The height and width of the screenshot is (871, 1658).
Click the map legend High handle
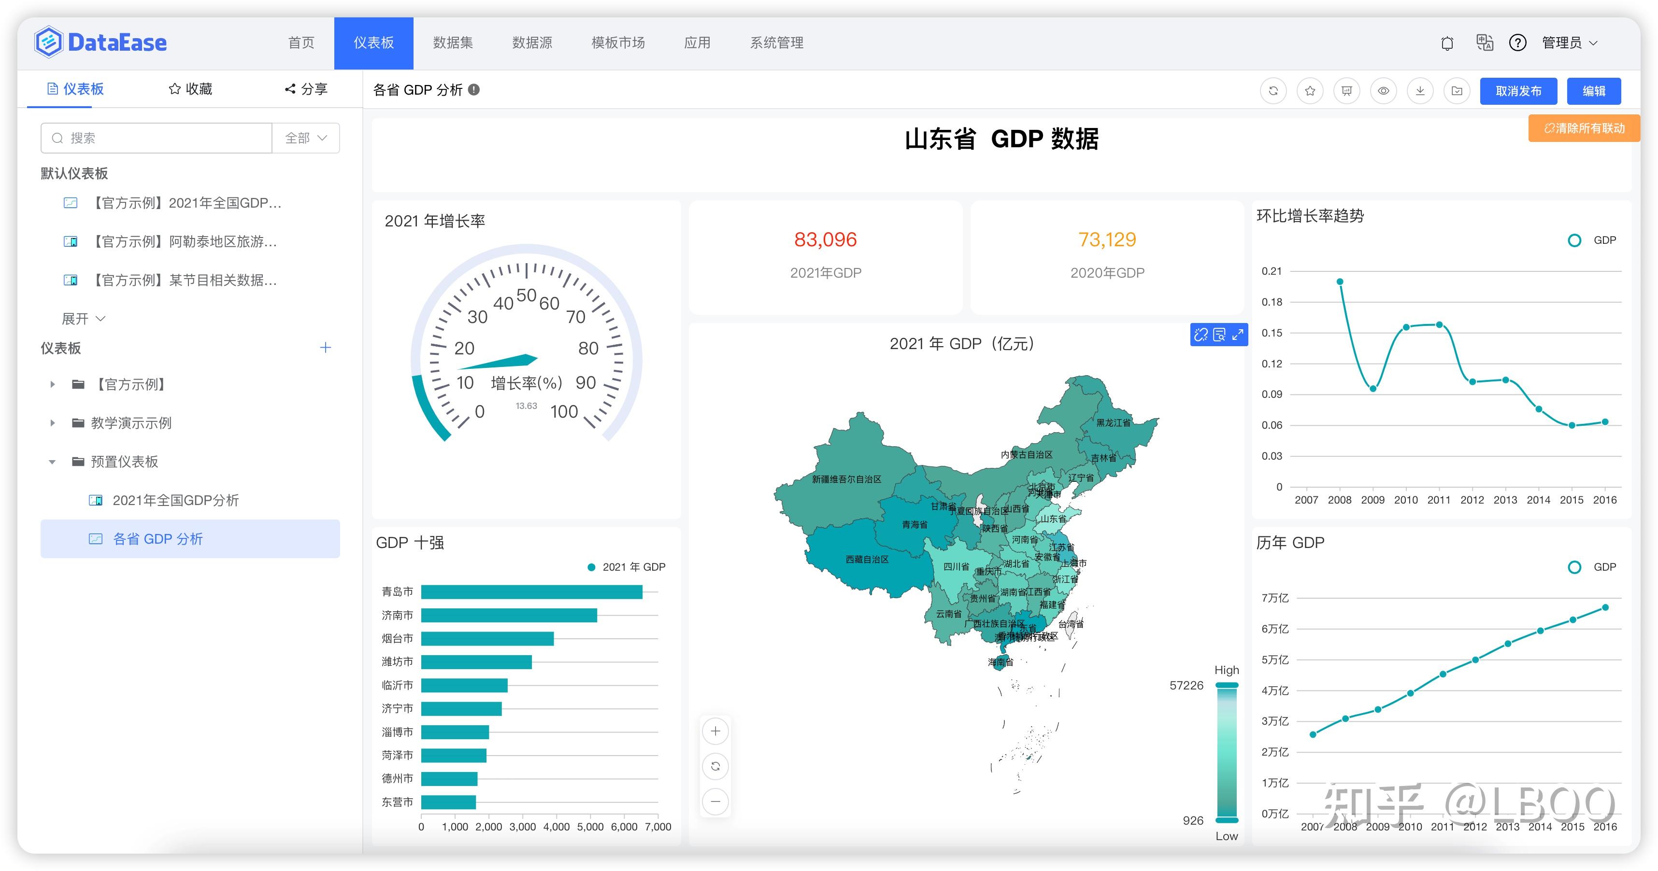[1227, 685]
